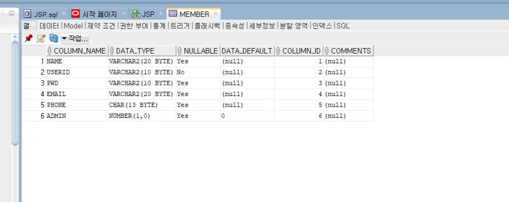Open the 종속성 subtab

(x=235, y=26)
